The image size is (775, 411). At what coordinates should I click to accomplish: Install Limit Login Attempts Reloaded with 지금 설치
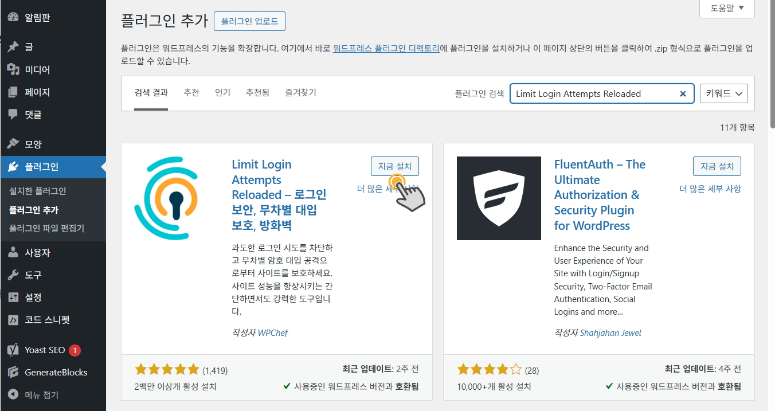(x=395, y=166)
